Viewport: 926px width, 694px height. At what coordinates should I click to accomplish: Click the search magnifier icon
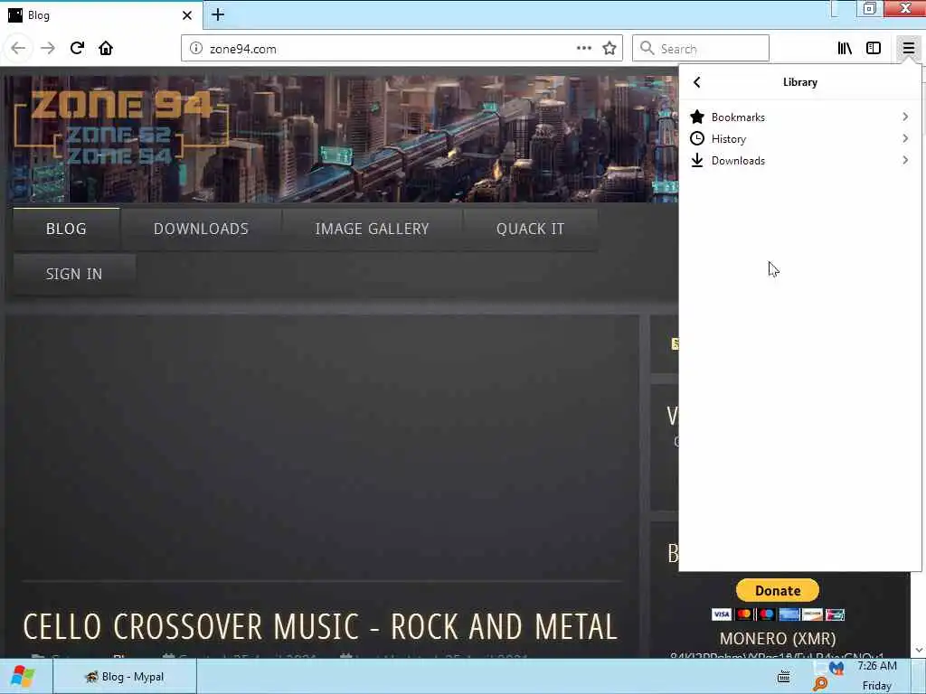(647, 49)
